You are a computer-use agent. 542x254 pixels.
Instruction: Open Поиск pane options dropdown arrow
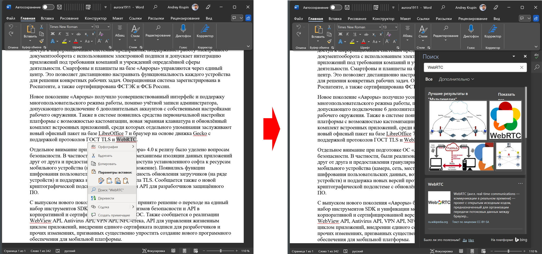click(x=514, y=56)
